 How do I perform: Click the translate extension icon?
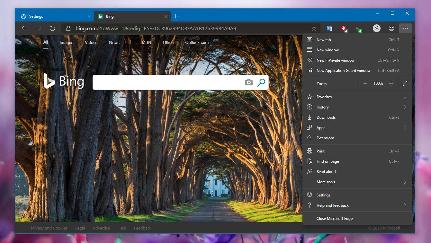329,28
